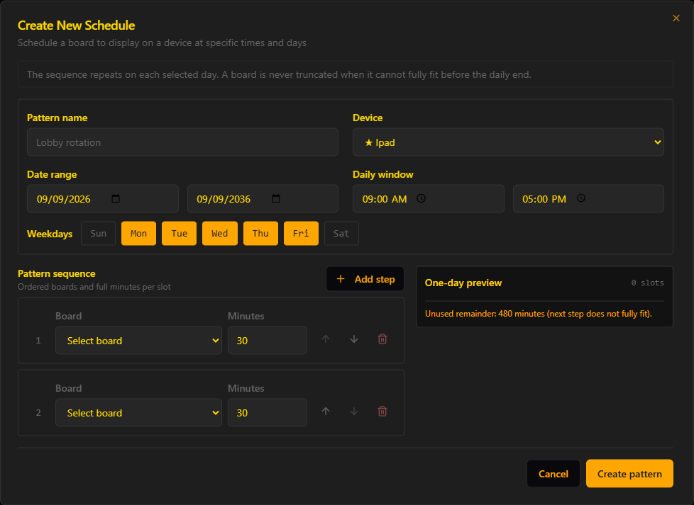Toggle the Sun weekday
Image resolution: width=694 pixels, height=505 pixels.
coord(98,233)
